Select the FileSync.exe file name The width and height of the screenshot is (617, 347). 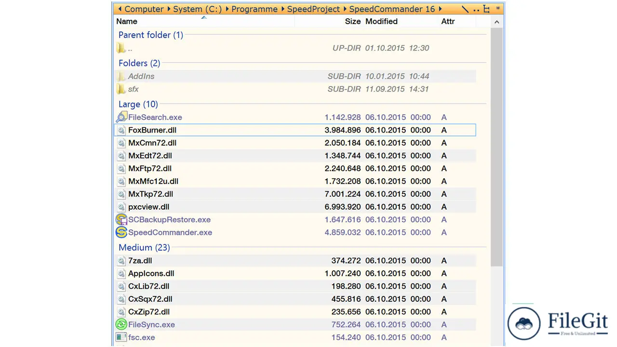[151, 325]
